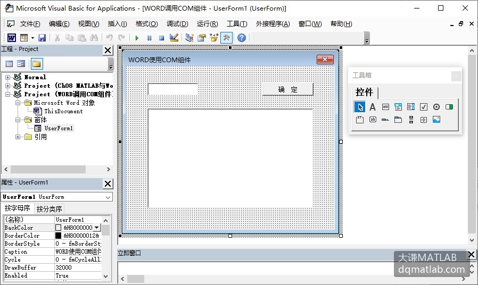Select the Image control in toolbox

tap(436, 120)
